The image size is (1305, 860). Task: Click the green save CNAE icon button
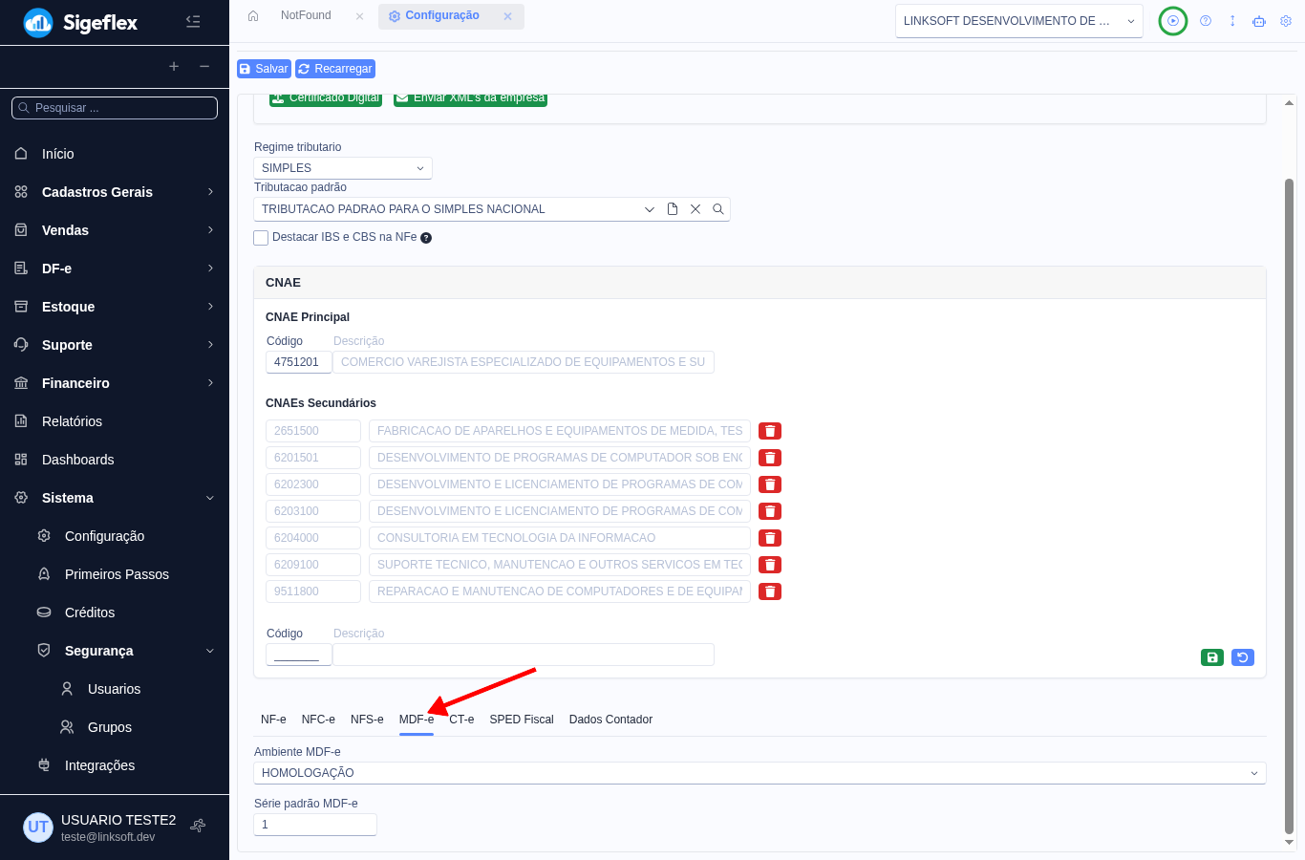(1212, 657)
